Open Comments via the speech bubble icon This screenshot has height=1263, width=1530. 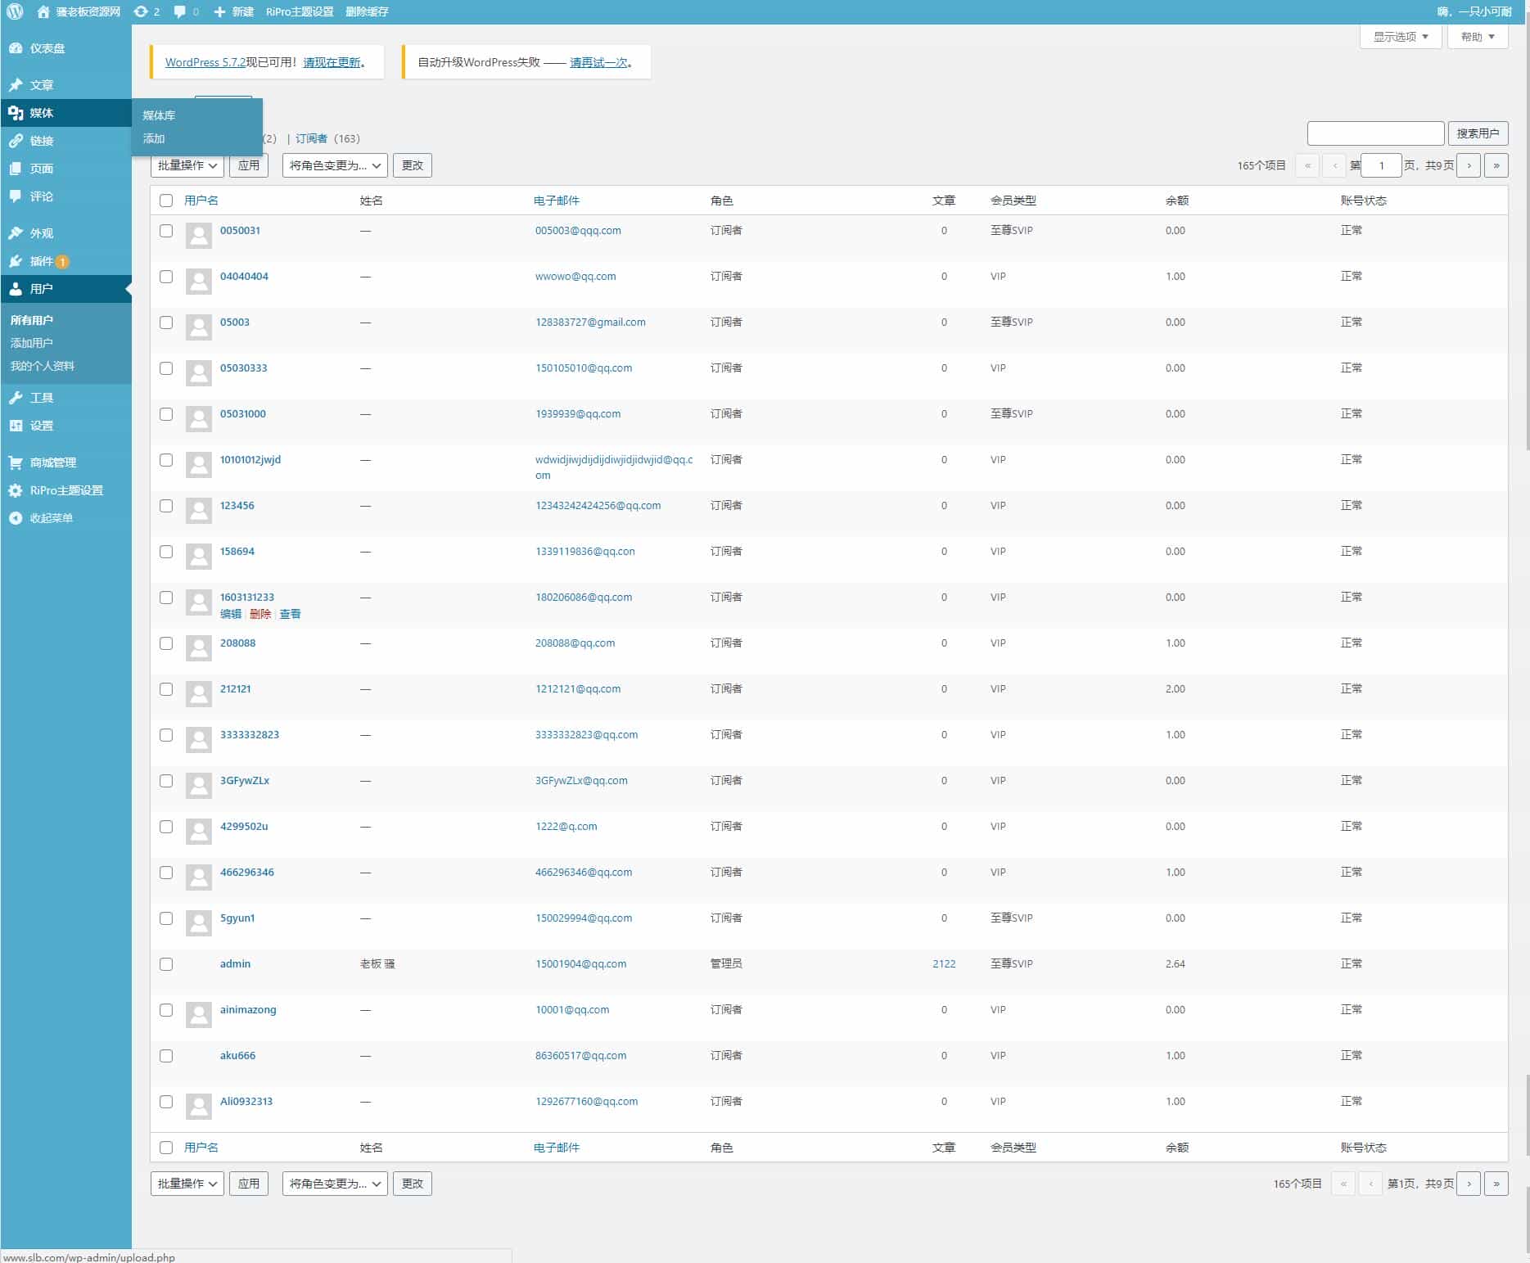tap(16, 196)
